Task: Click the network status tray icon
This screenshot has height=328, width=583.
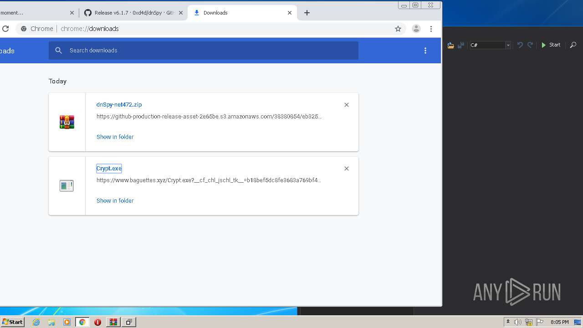Action: (529, 322)
